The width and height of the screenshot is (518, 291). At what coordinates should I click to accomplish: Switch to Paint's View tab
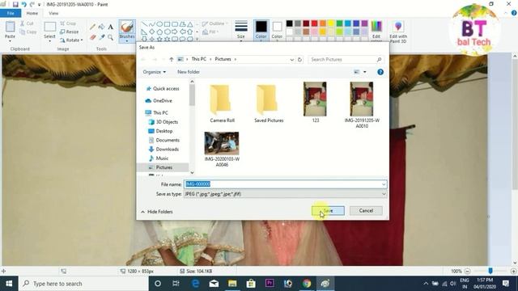tap(53, 13)
